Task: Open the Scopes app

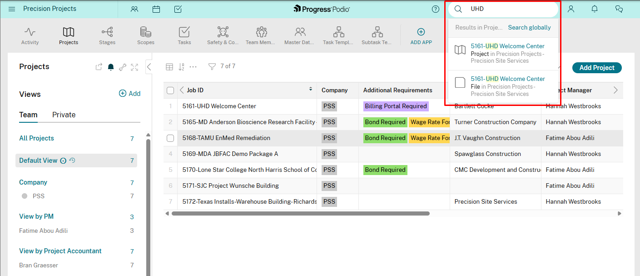Action: click(x=145, y=32)
